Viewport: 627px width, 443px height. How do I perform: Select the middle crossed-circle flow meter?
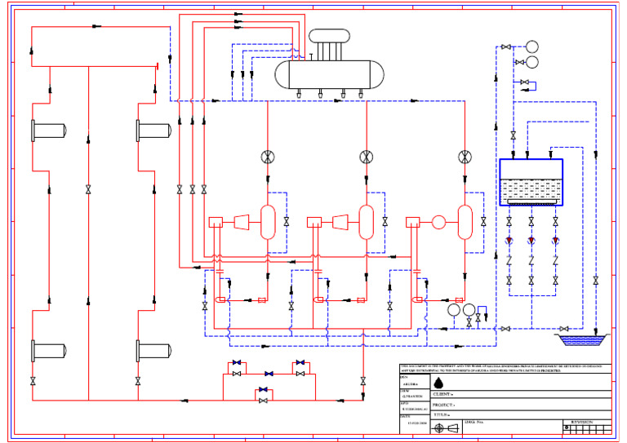pos(367,157)
